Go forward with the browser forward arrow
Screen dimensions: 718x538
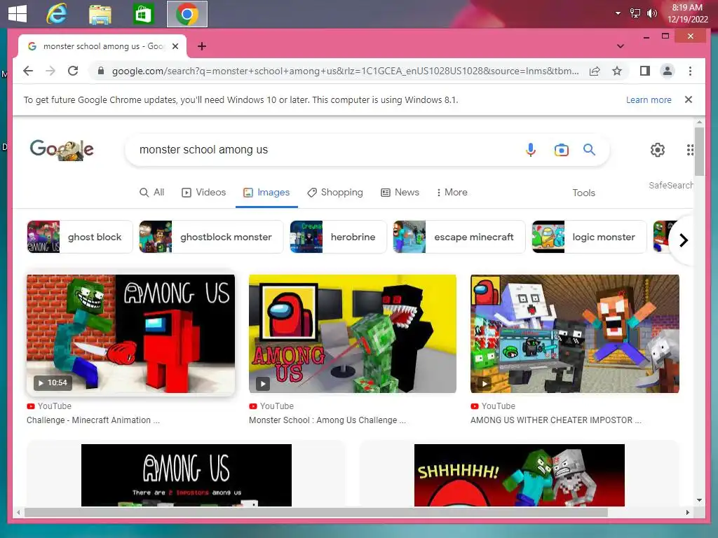click(x=50, y=71)
